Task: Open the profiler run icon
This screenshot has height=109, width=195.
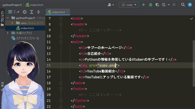Action: click(x=164, y=5)
